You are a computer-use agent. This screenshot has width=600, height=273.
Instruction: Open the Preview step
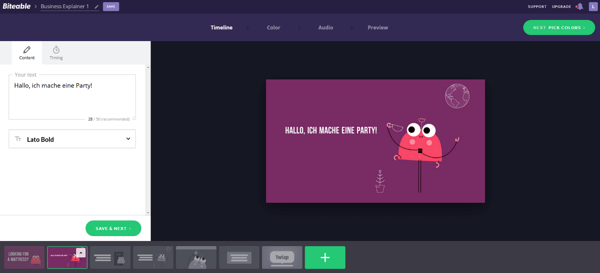(x=377, y=28)
